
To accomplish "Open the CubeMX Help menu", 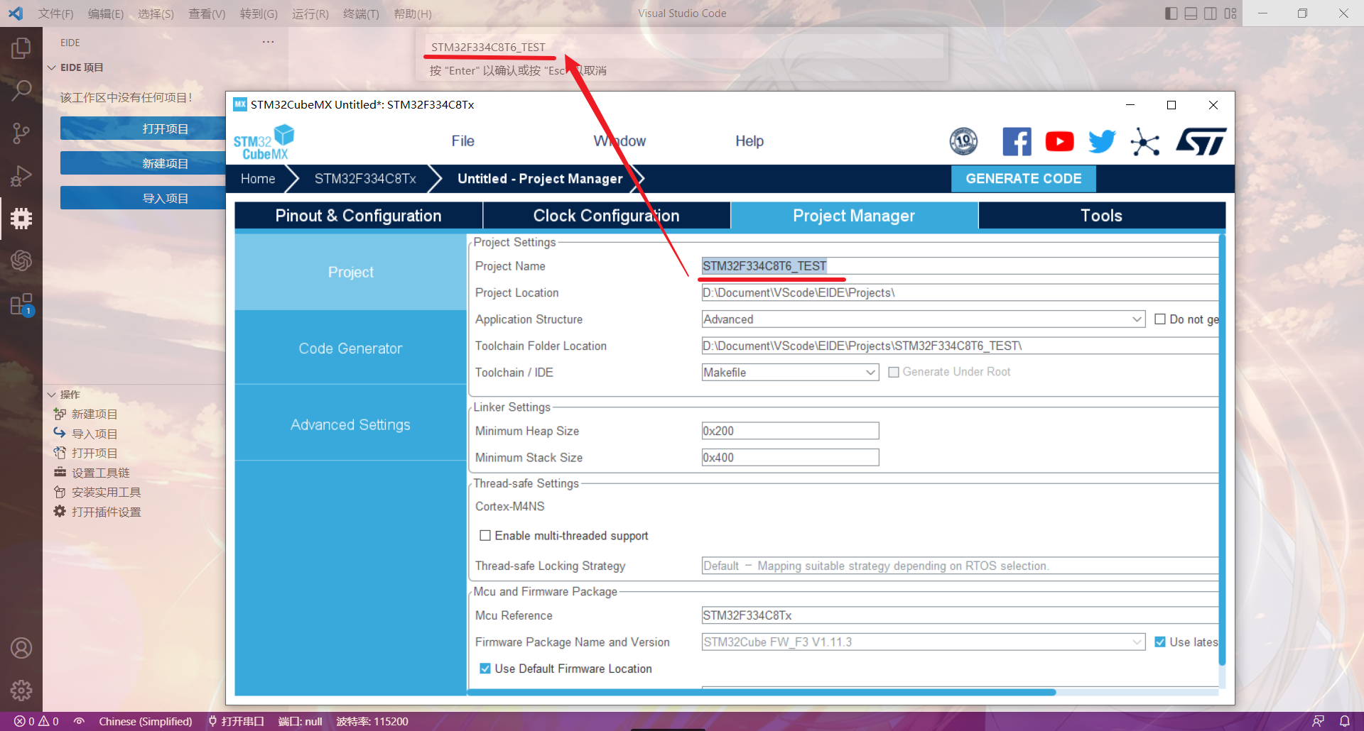I will point(749,141).
